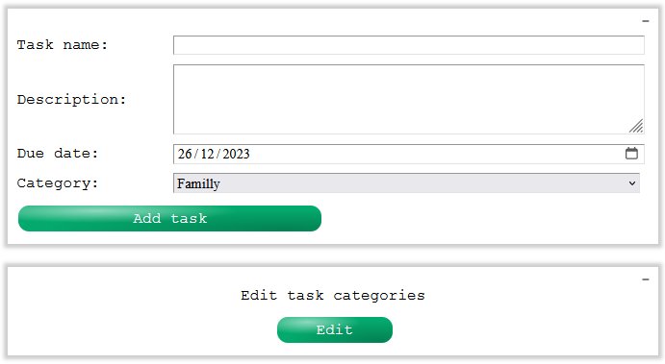This screenshot has height=364, width=665.
Task: Click the Due date label
Action: coord(58,154)
